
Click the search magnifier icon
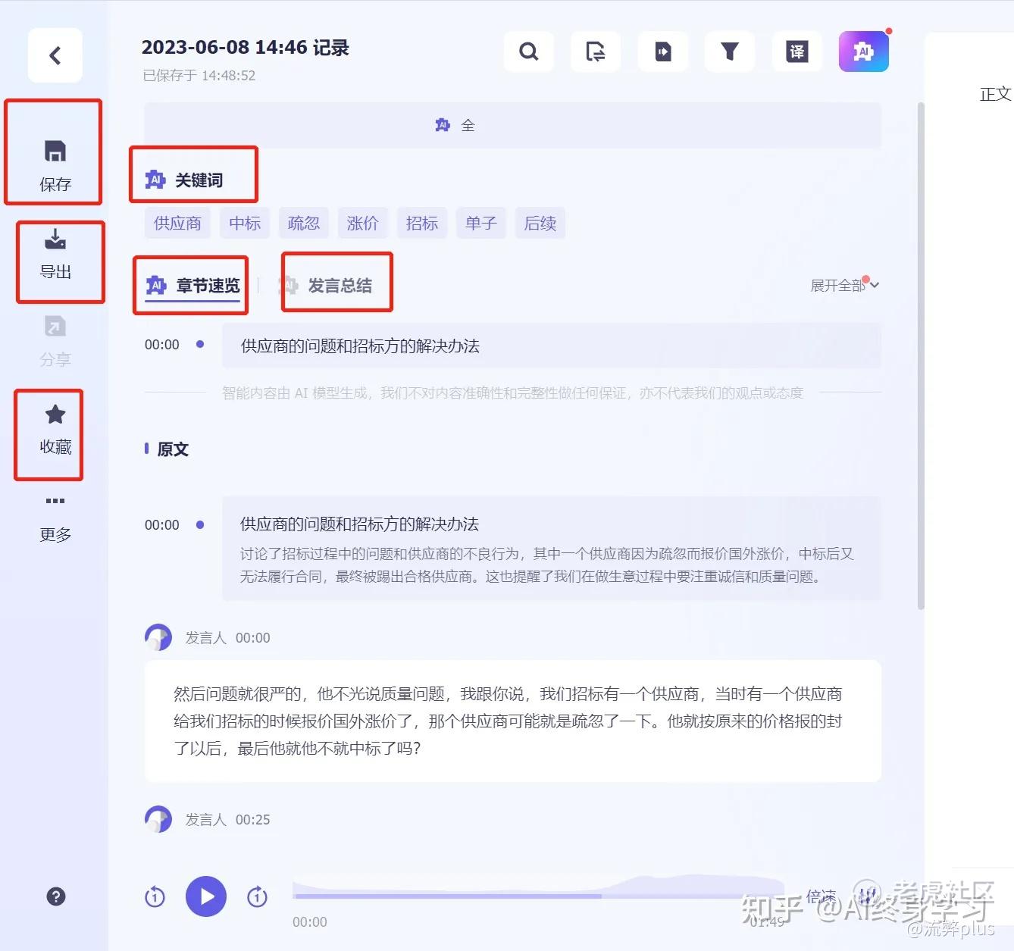(x=528, y=52)
